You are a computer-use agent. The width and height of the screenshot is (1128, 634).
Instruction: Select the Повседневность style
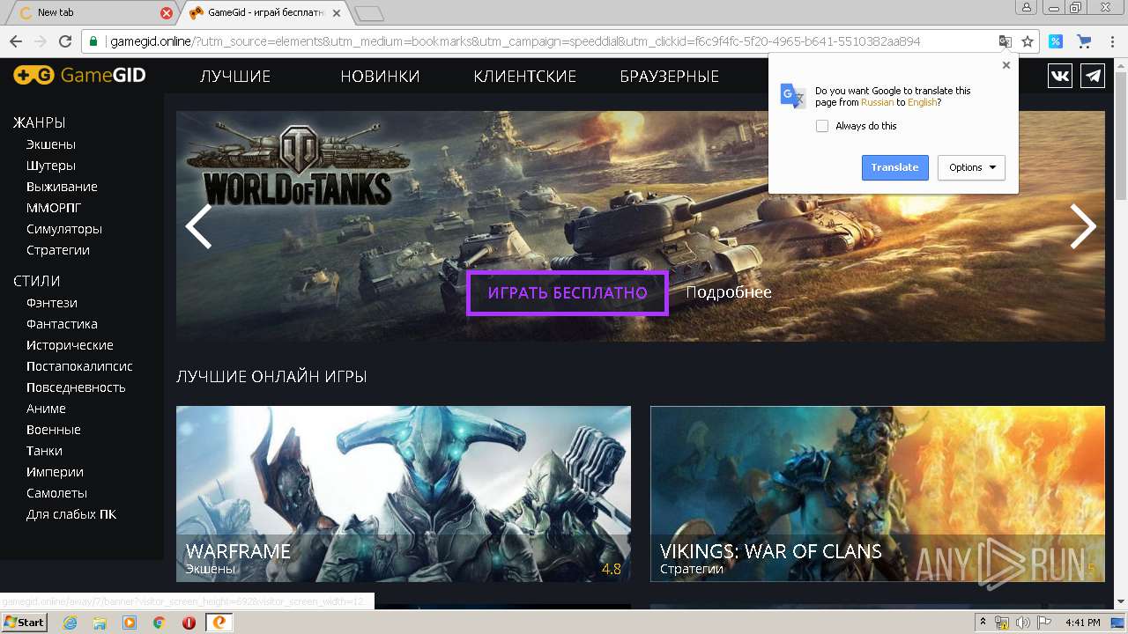click(x=76, y=387)
